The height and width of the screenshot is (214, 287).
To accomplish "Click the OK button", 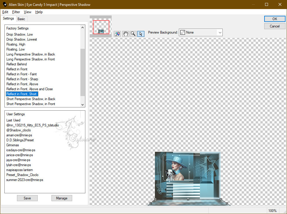I will (x=274, y=19).
